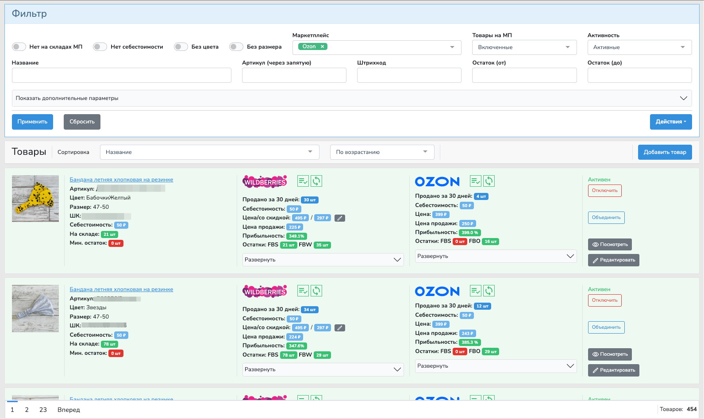Click the 'Добавить товар' button
This screenshot has width=704, height=419.
tap(665, 152)
